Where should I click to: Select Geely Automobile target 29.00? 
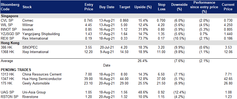point(124,83)
